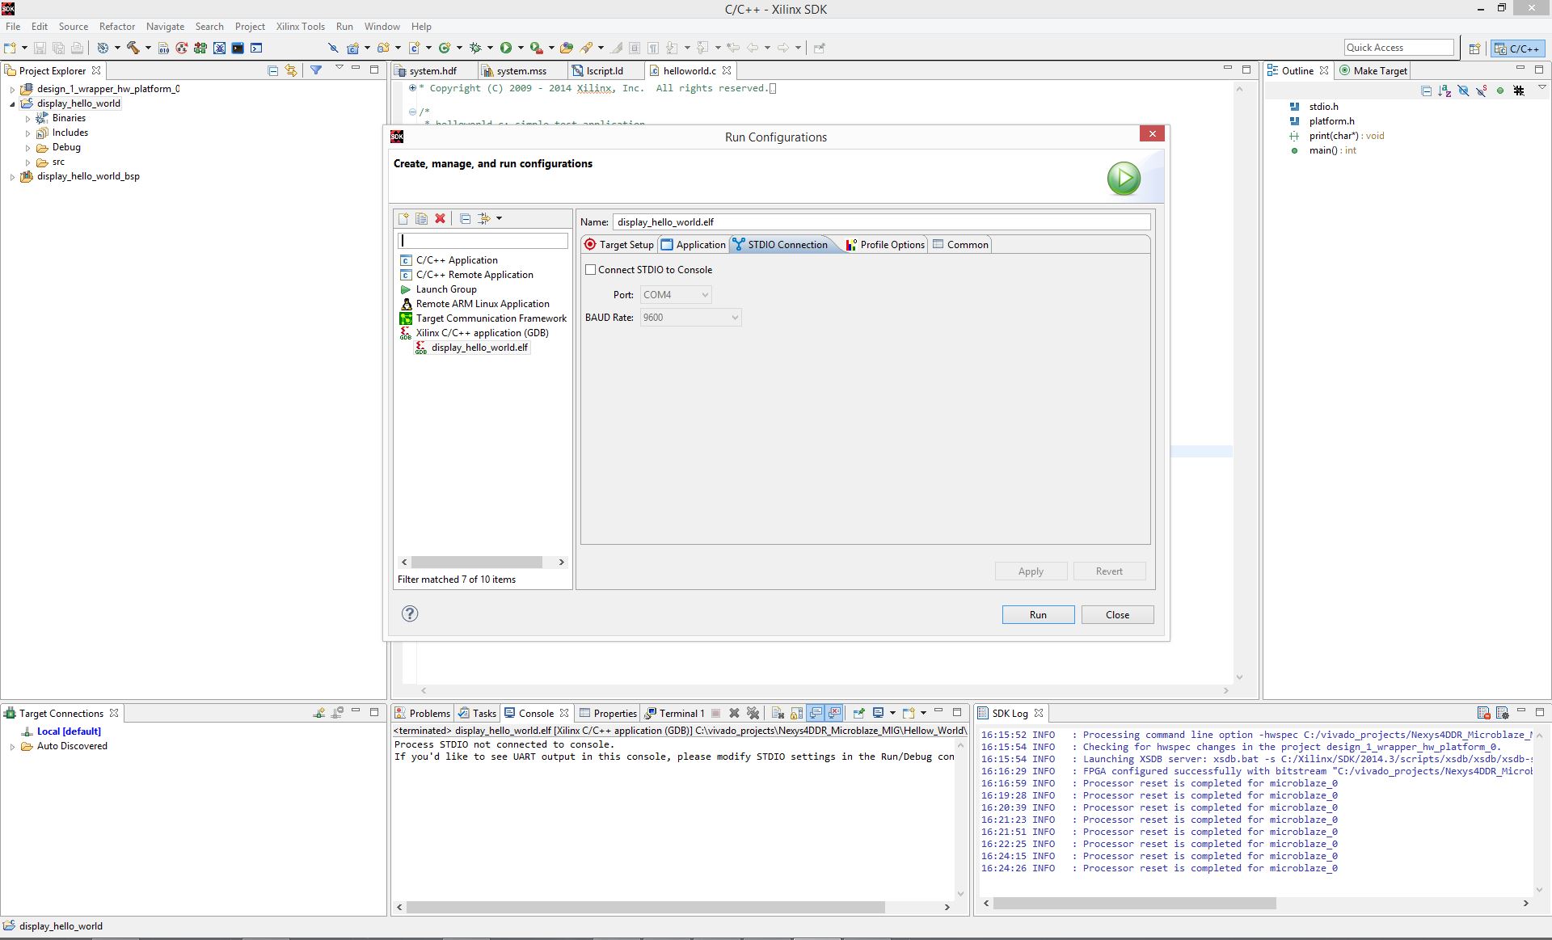Delete selected launch configuration with red X

pos(440,218)
